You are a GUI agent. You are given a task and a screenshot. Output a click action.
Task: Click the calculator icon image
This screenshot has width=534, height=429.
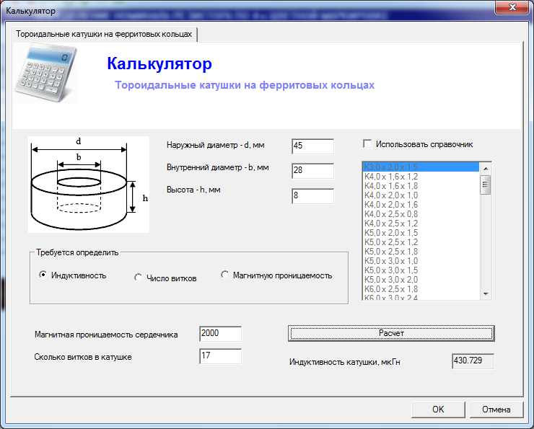click(x=45, y=73)
